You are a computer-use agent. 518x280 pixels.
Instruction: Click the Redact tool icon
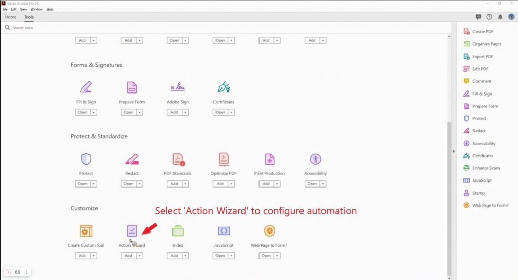pos(132,159)
